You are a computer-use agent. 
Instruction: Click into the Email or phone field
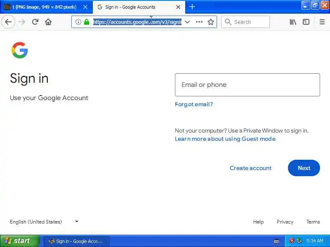tap(247, 85)
